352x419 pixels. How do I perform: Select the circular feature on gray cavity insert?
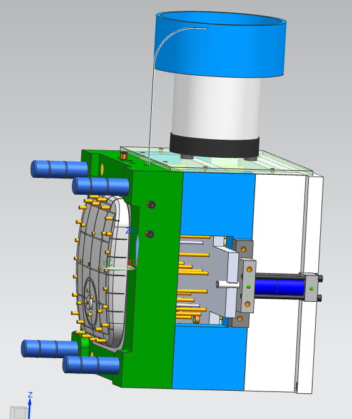(91, 301)
